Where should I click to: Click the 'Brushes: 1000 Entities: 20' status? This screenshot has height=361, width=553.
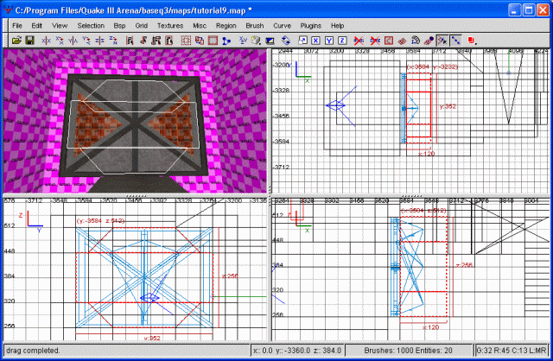408,351
